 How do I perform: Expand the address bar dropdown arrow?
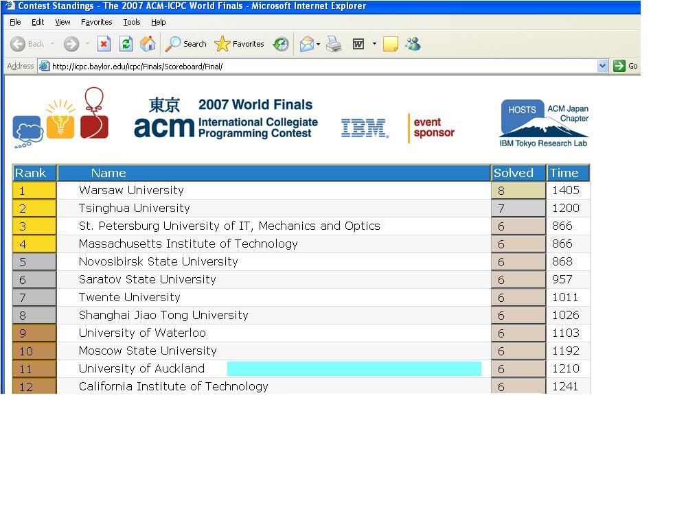click(x=602, y=66)
